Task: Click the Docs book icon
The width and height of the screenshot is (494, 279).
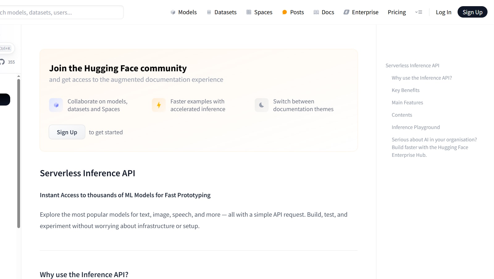Action: [316, 12]
